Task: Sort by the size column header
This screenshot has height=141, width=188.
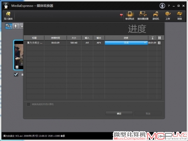Action: [x=74, y=38]
